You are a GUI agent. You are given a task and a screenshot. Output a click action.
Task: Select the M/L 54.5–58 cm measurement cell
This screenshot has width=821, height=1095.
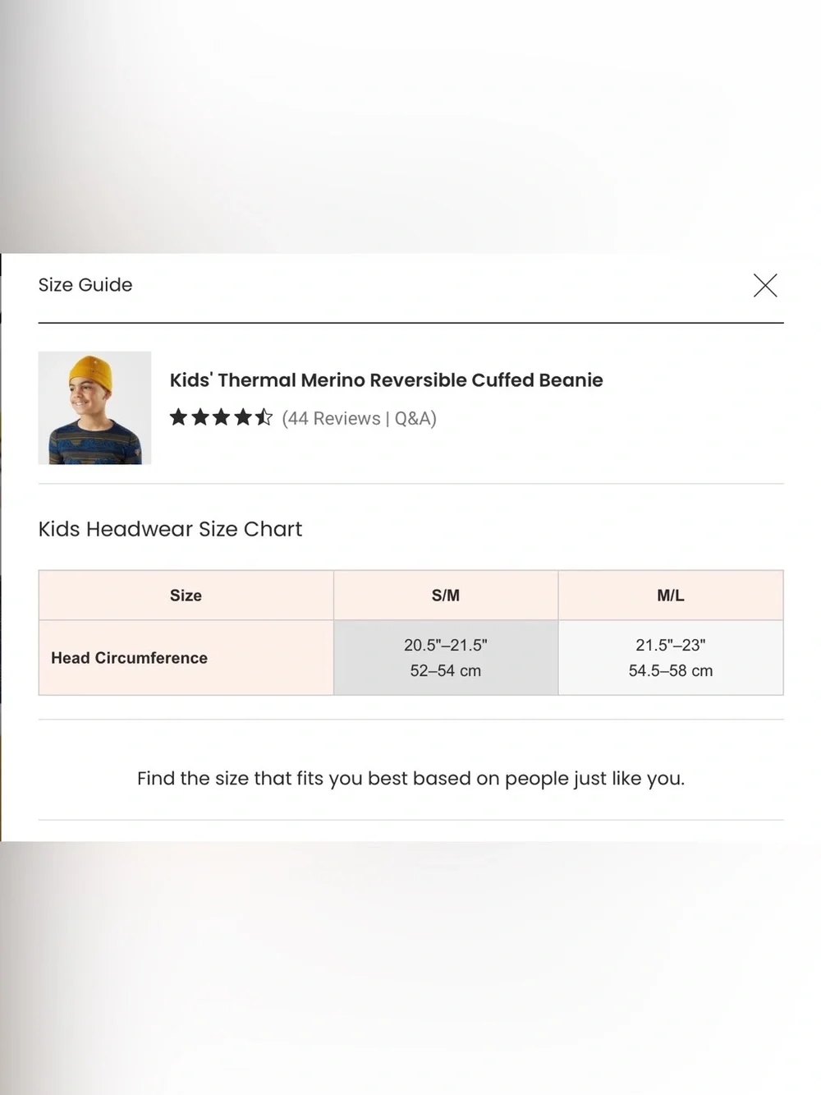(x=671, y=658)
